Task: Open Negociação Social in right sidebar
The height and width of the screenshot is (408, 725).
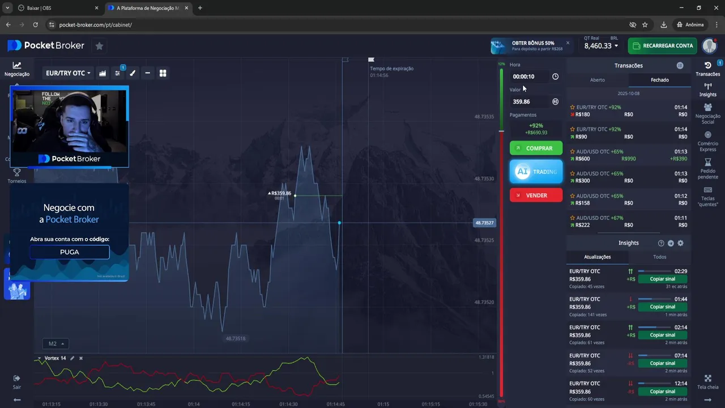Action: pos(708,114)
